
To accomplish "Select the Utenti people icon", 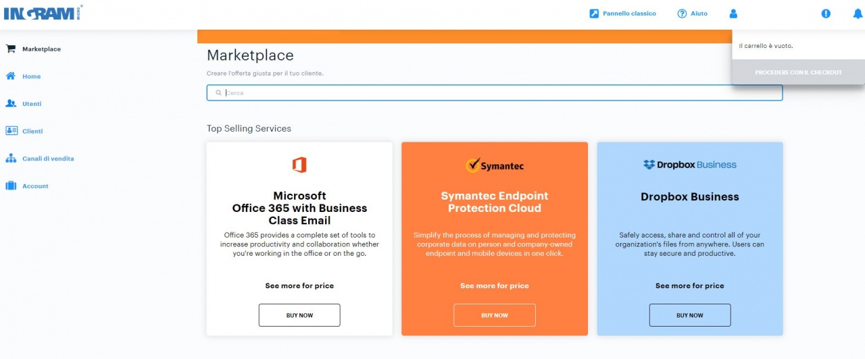I will tap(11, 104).
